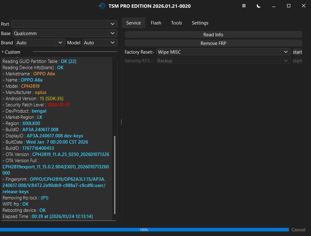Open Factory Reset Wipe MISC dropdown
This screenshot has width=311, height=236.
(x=223, y=52)
